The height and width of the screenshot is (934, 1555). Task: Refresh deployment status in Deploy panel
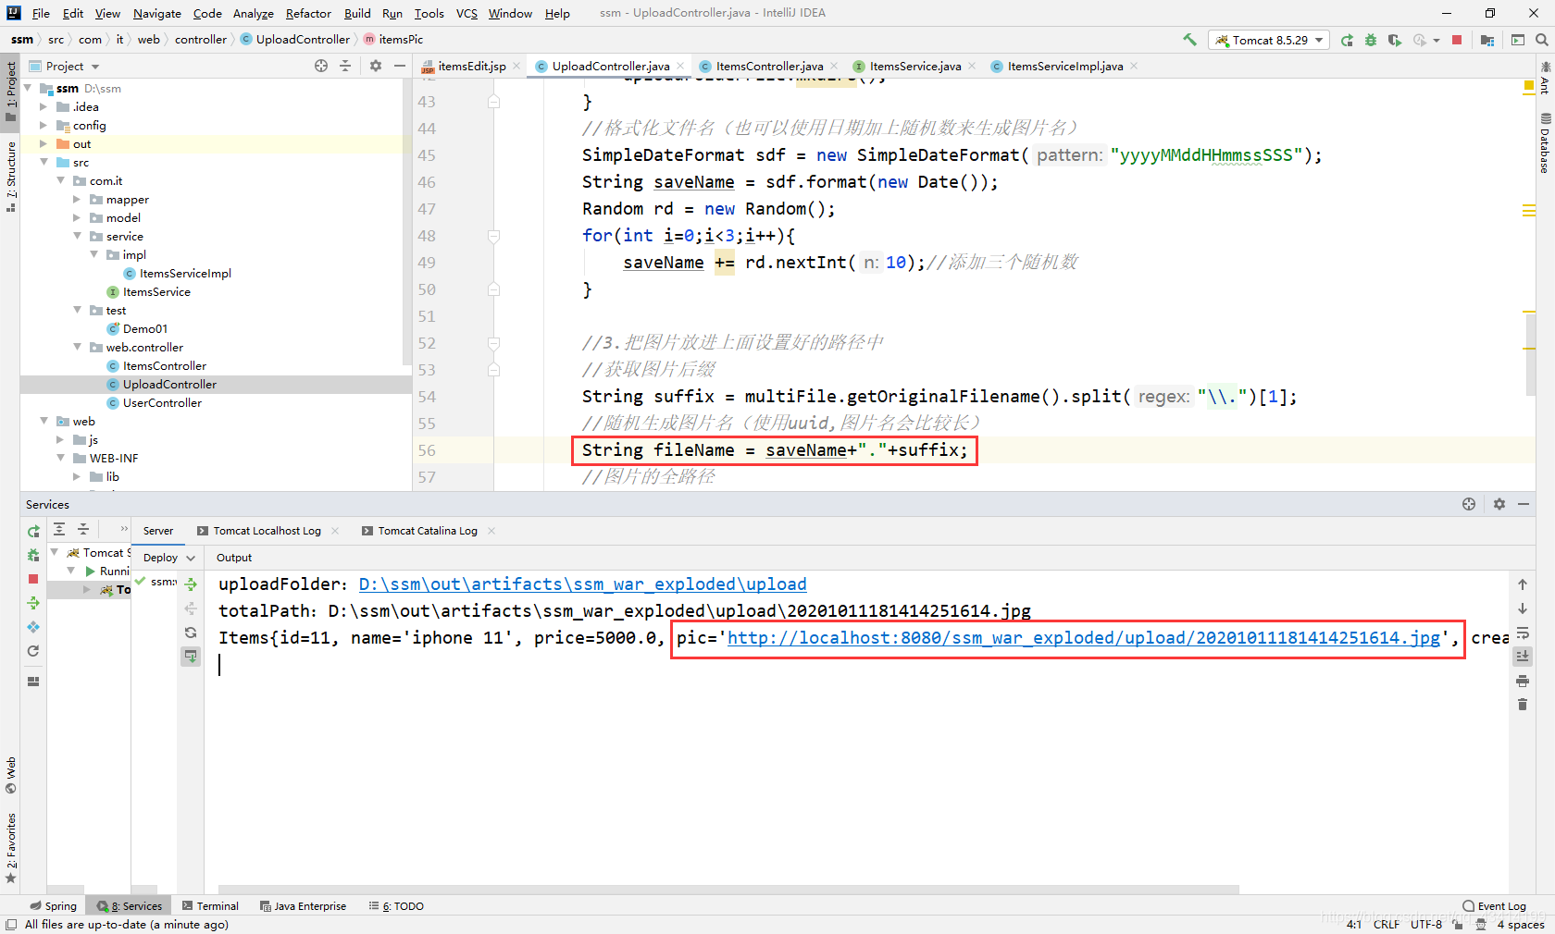pos(191,633)
